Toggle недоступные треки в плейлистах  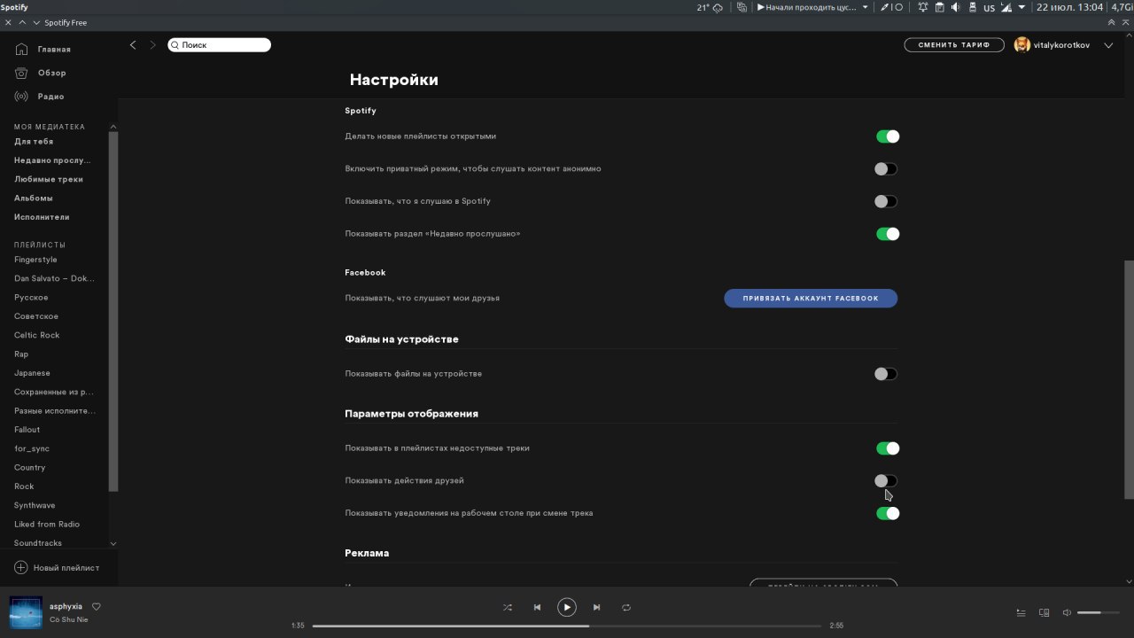point(888,448)
